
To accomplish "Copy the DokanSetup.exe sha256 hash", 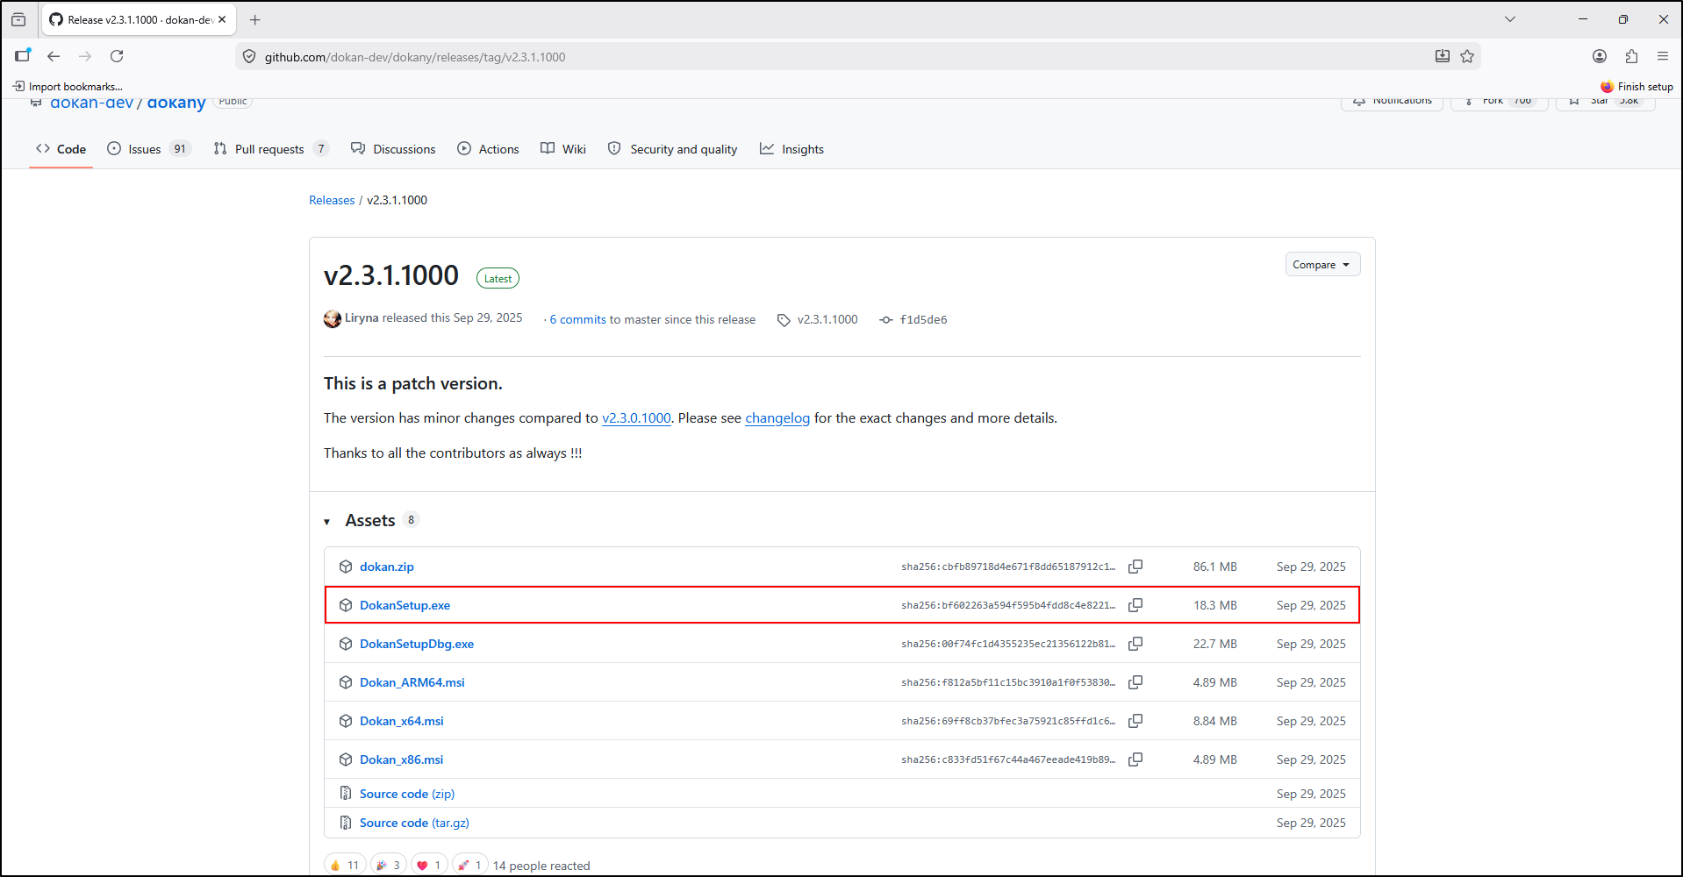I will (1135, 605).
